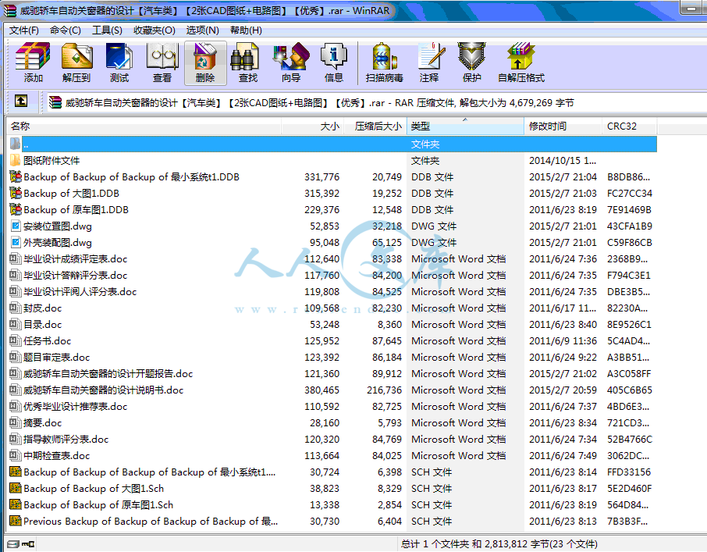The image size is (707, 552).
Task: Open the 文件(F) menu
Action: coord(24,30)
